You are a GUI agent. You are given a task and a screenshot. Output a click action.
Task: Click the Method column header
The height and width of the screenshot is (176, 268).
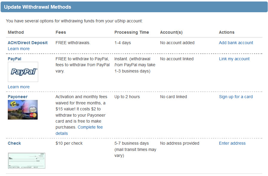(x=16, y=32)
